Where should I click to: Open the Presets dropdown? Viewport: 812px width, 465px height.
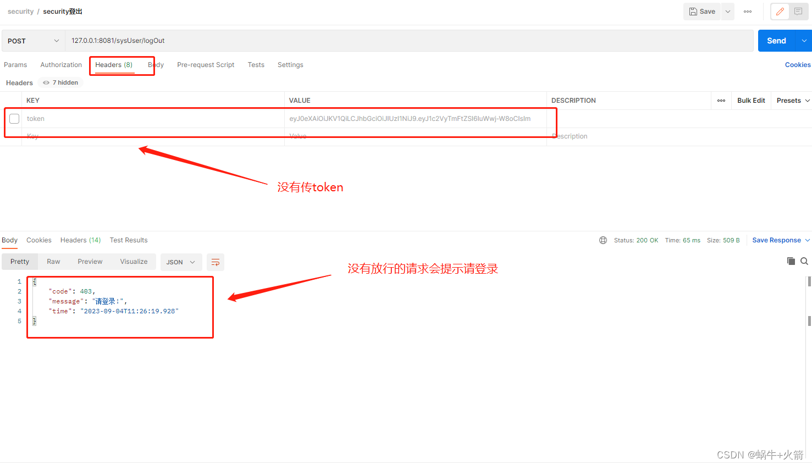[793, 101]
